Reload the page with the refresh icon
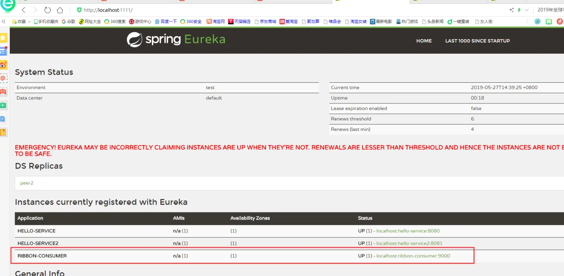 (47, 10)
